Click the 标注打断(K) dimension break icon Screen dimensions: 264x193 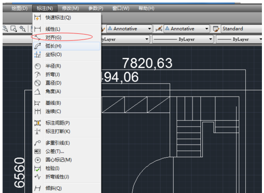point(37,131)
